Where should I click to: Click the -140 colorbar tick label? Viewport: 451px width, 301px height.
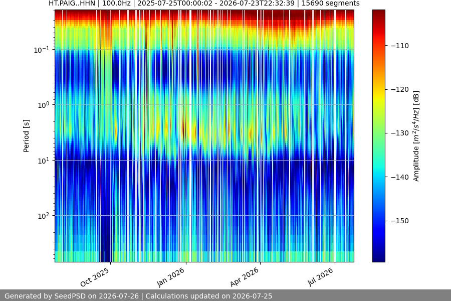point(400,177)
